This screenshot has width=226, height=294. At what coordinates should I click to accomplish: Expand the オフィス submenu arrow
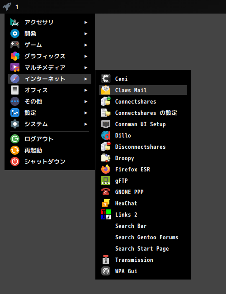point(86,90)
